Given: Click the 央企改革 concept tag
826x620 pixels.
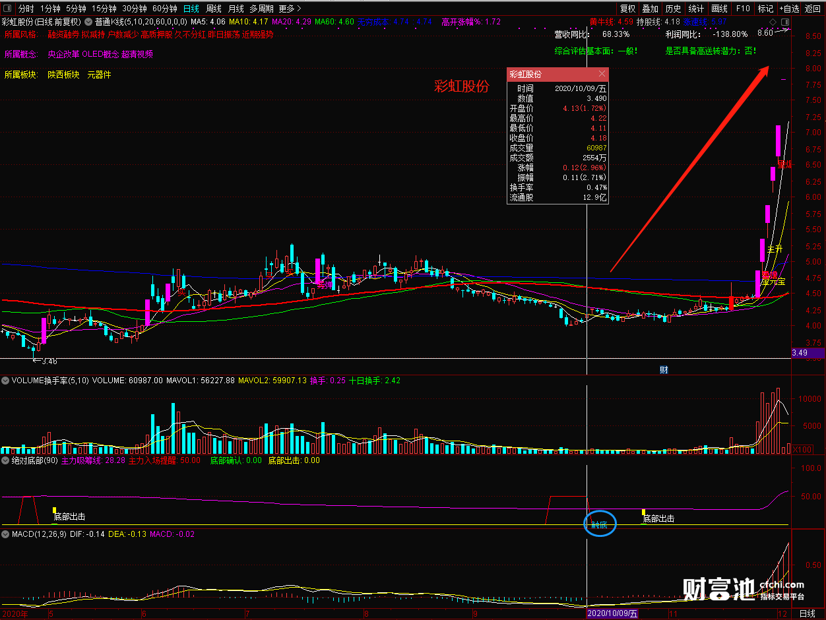Looking at the screenshot, I should pos(64,54).
